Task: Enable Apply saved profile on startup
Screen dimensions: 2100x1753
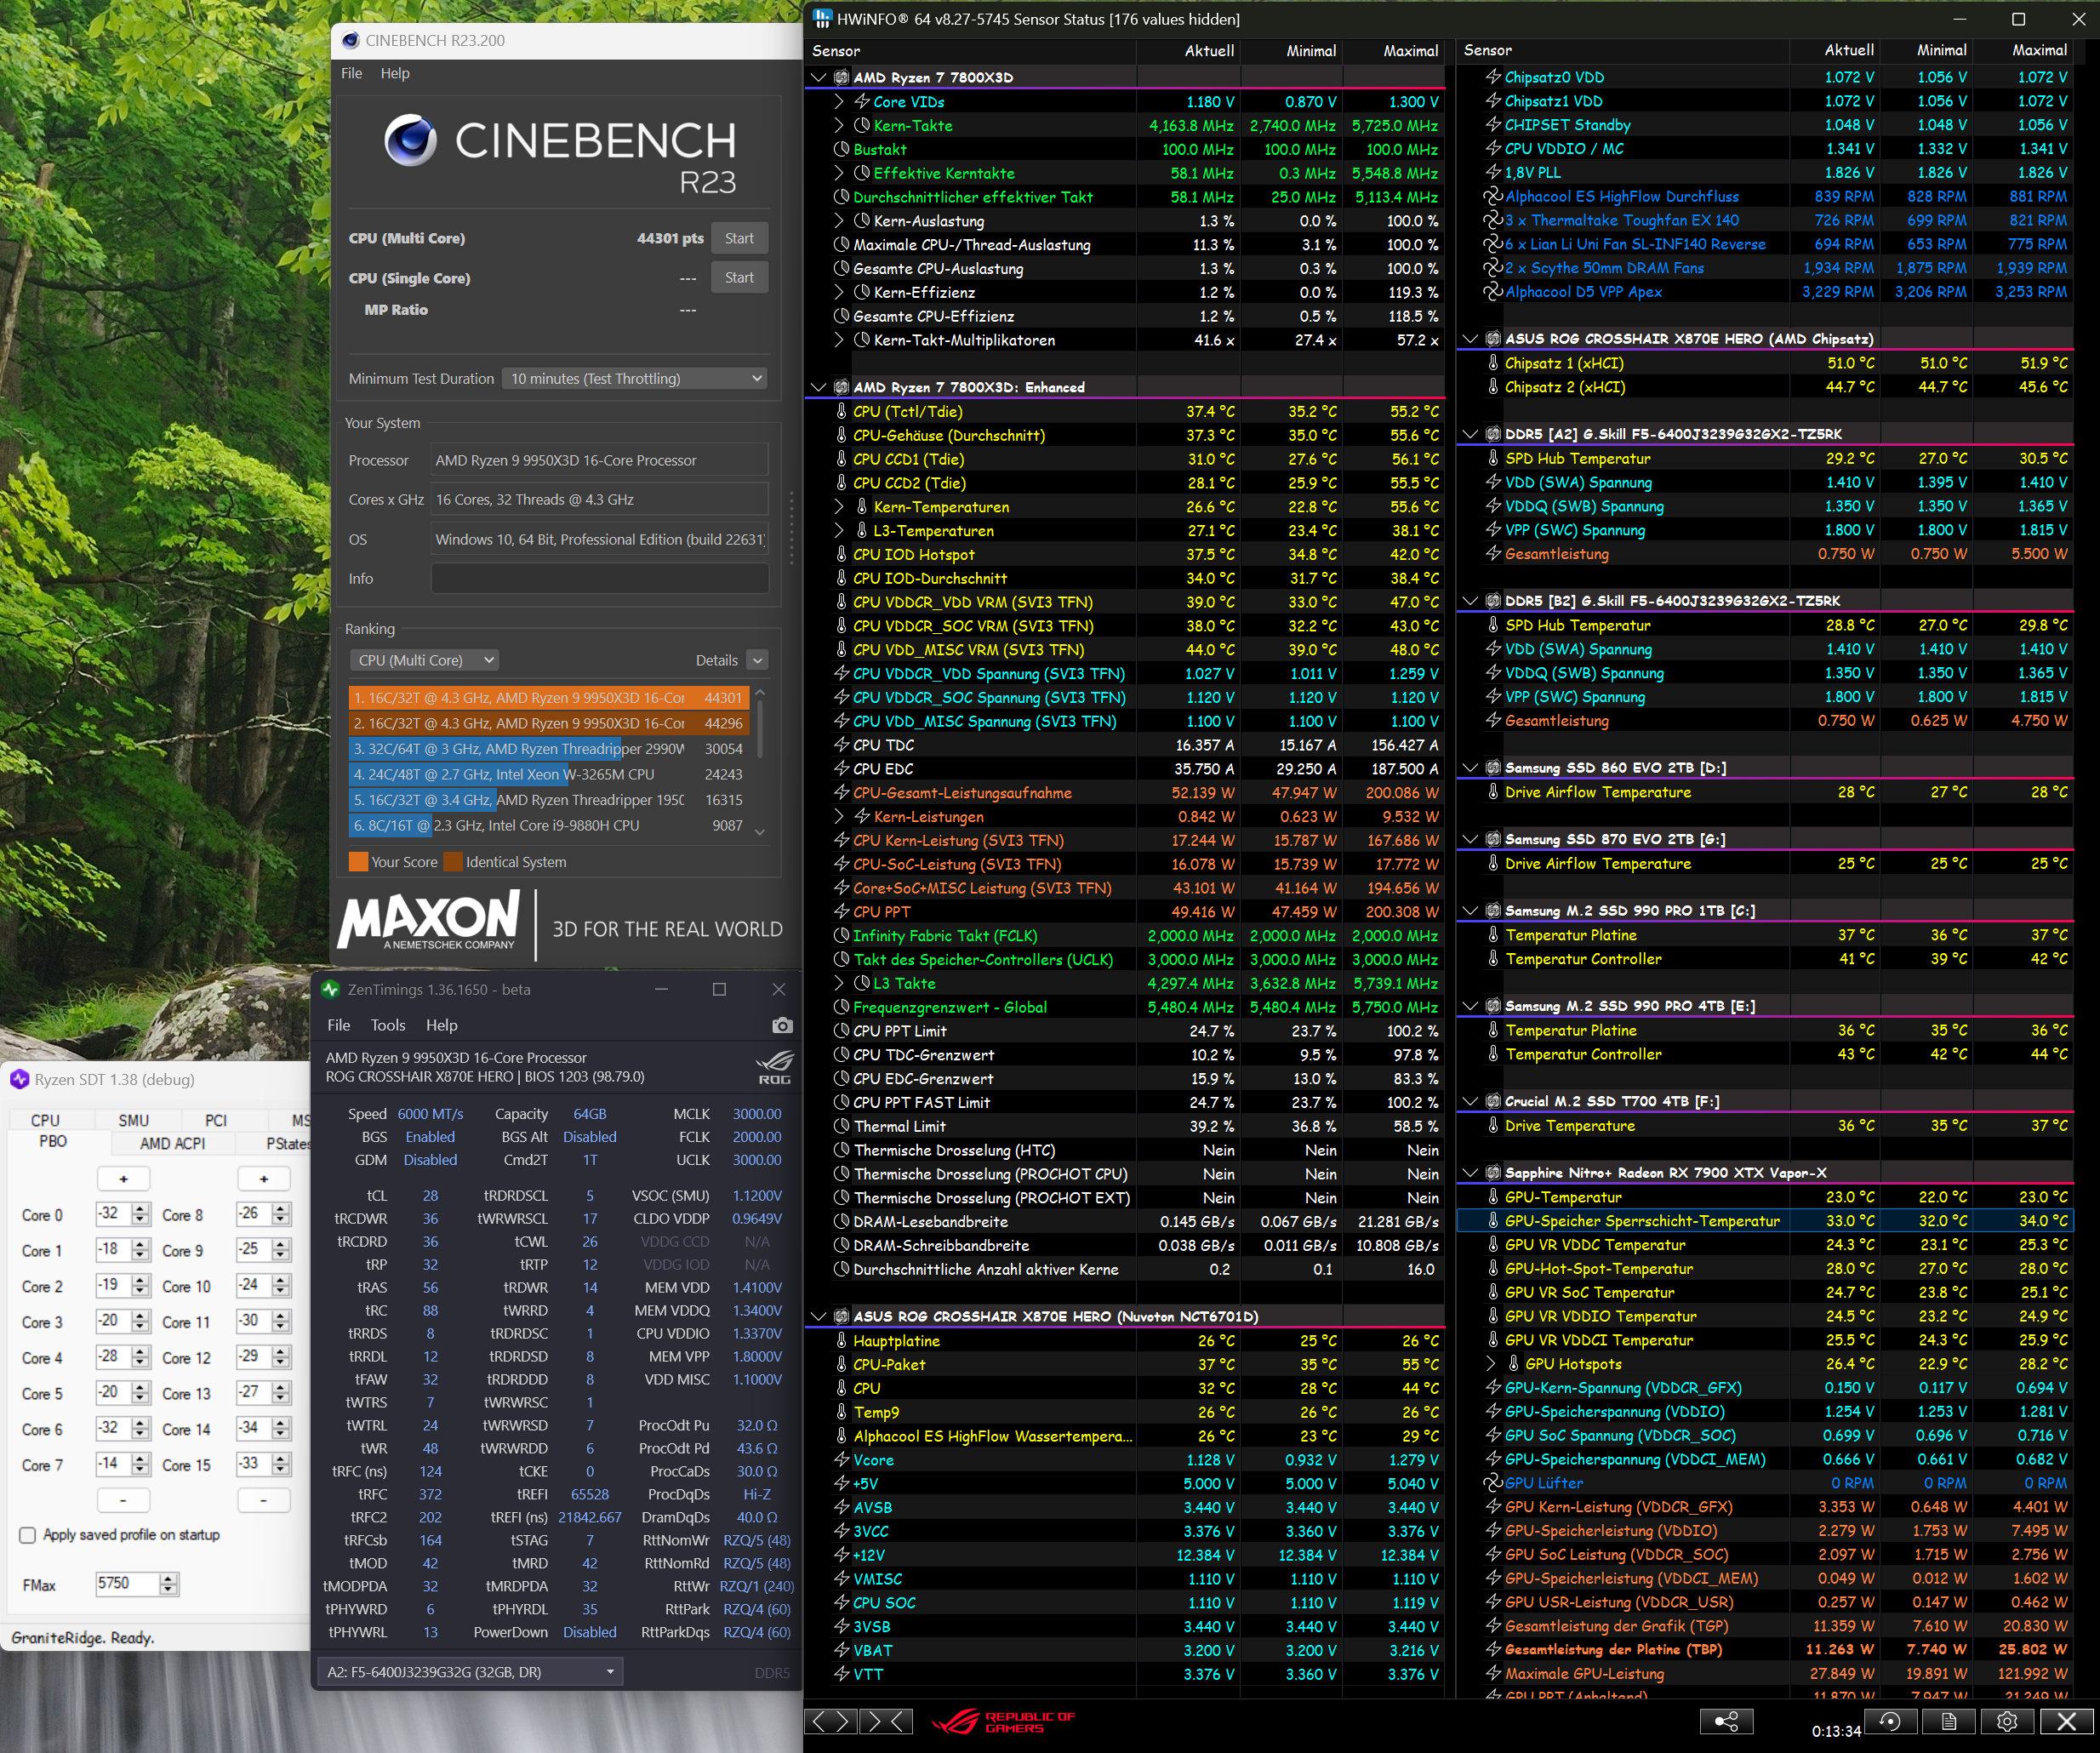Action: [28, 1535]
